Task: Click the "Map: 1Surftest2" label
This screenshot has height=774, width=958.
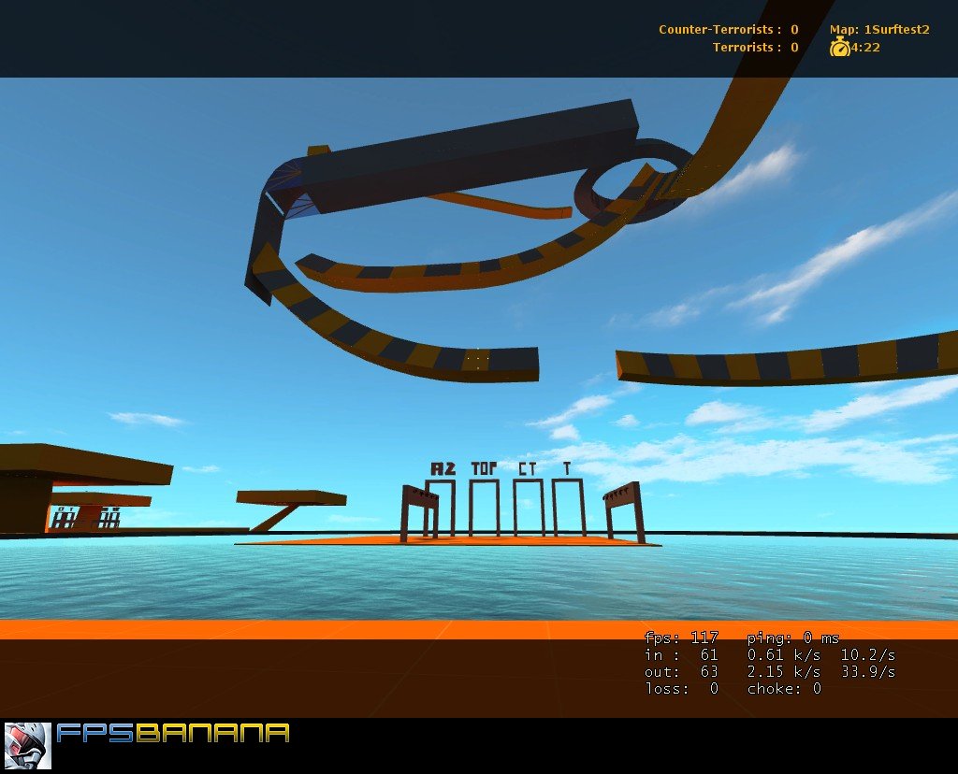Action: (x=879, y=29)
